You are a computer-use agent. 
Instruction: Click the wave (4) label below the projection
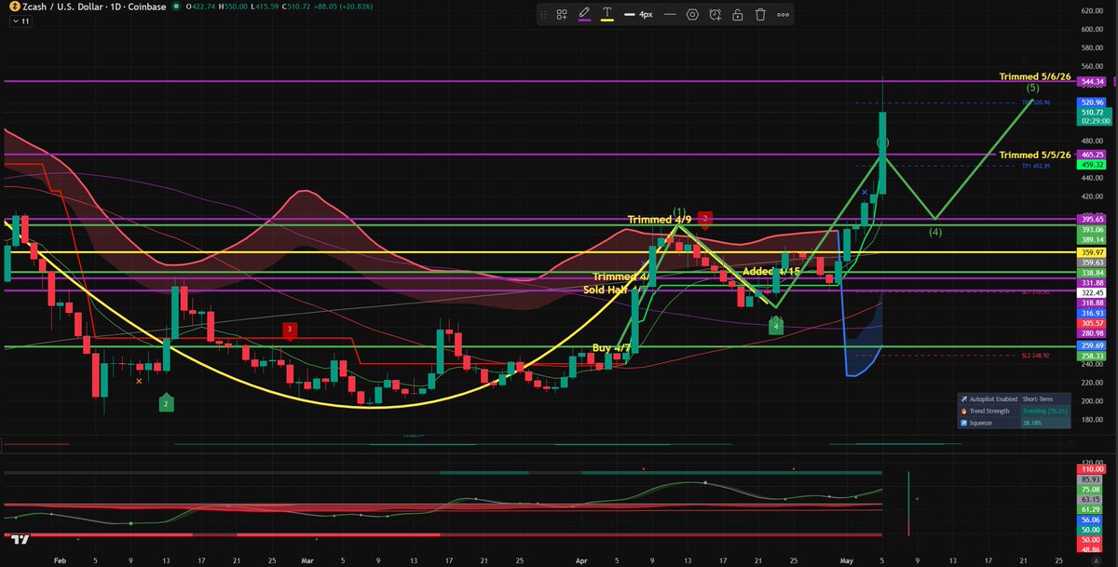(935, 231)
